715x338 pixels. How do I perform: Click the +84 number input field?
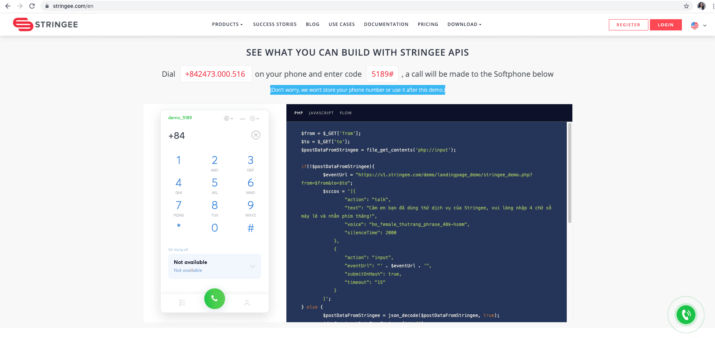pos(207,136)
